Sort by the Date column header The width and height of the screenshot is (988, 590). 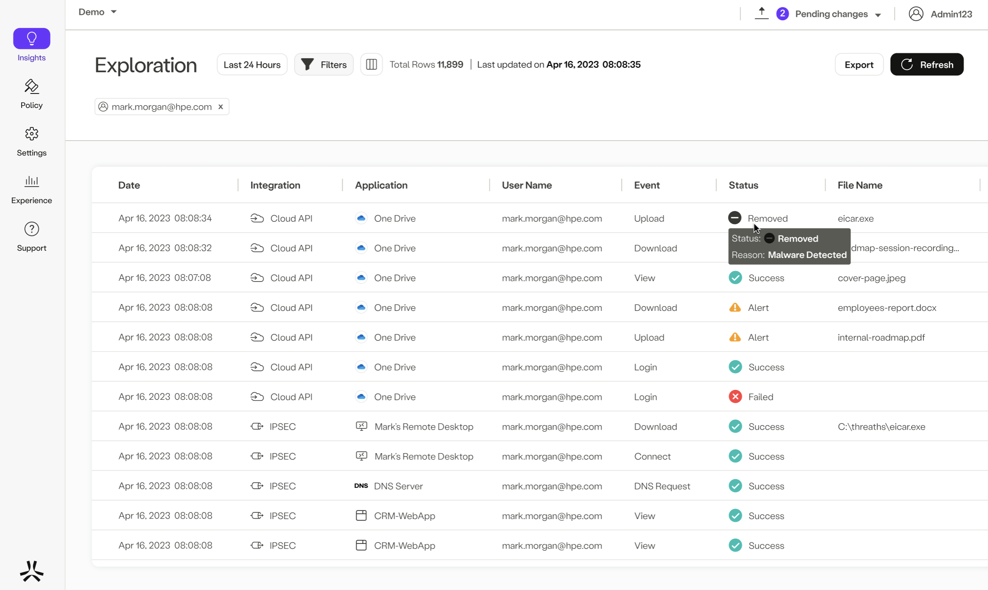point(129,185)
